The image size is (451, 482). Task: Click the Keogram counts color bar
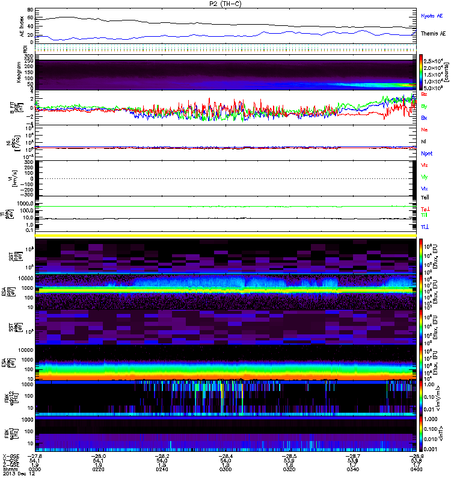click(421, 72)
